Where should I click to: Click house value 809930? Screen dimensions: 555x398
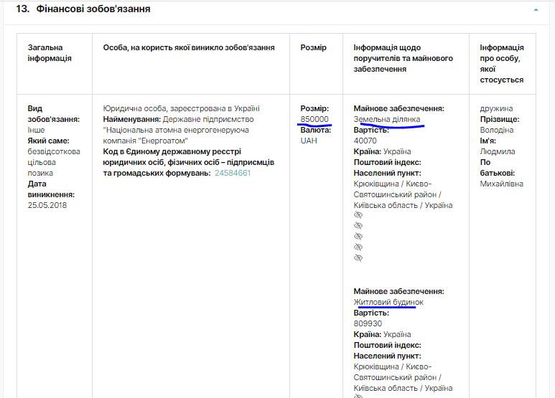pos(368,323)
